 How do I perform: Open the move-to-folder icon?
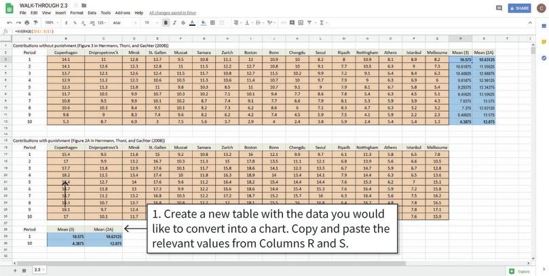coord(84,5)
